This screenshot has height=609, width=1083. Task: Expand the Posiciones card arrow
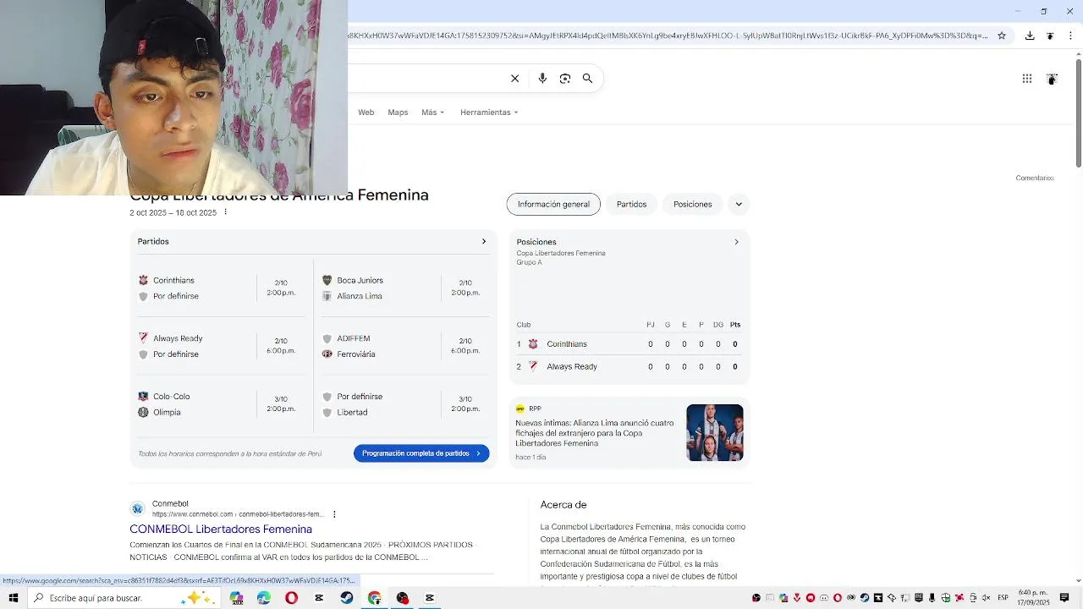point(736,242)
